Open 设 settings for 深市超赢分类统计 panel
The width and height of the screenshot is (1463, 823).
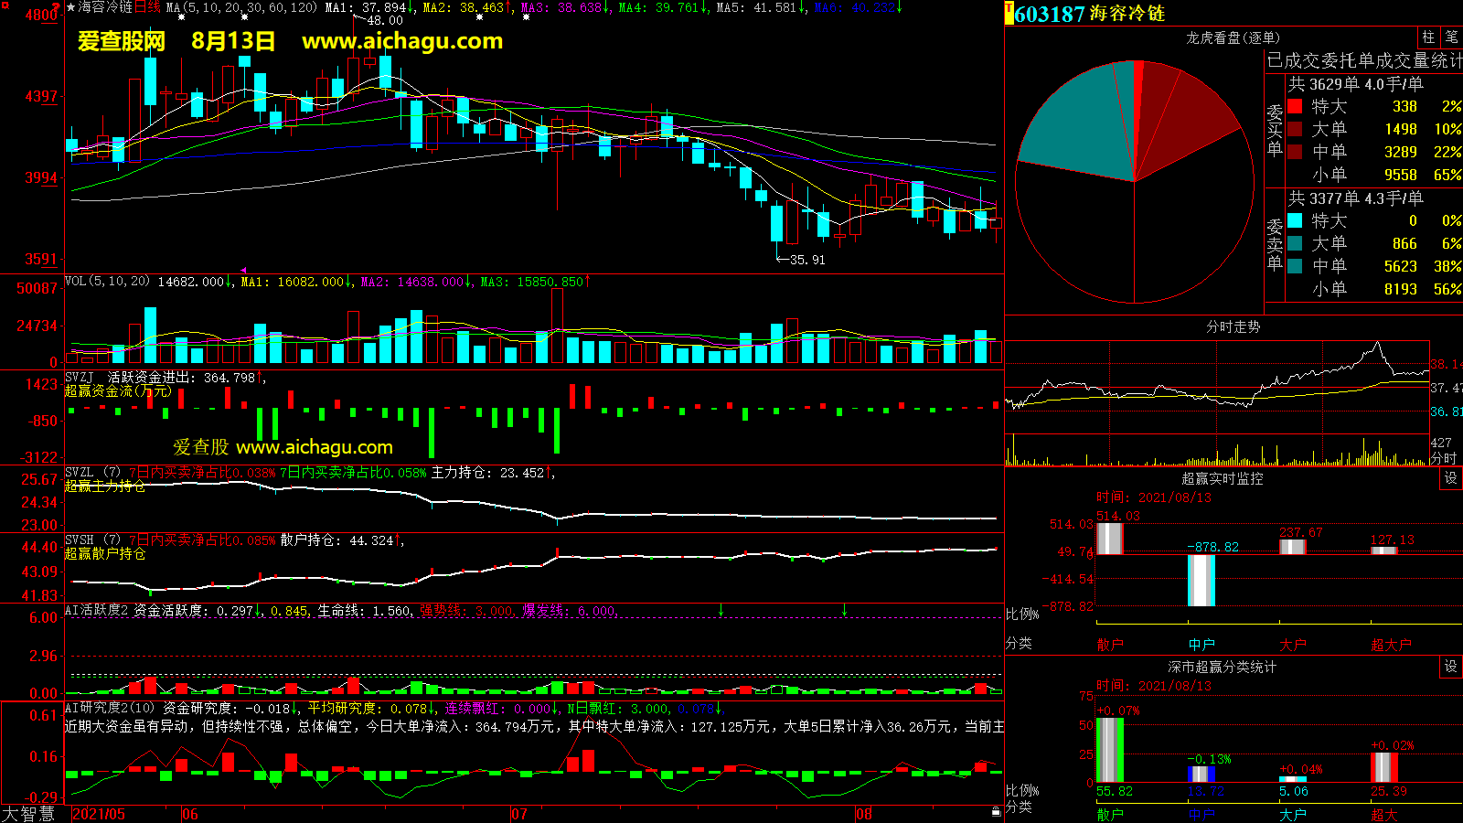coord(1451,667)
